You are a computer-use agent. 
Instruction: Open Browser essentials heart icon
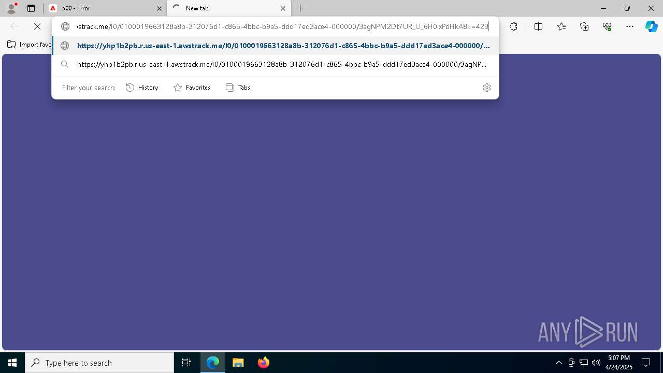(607, 26)
